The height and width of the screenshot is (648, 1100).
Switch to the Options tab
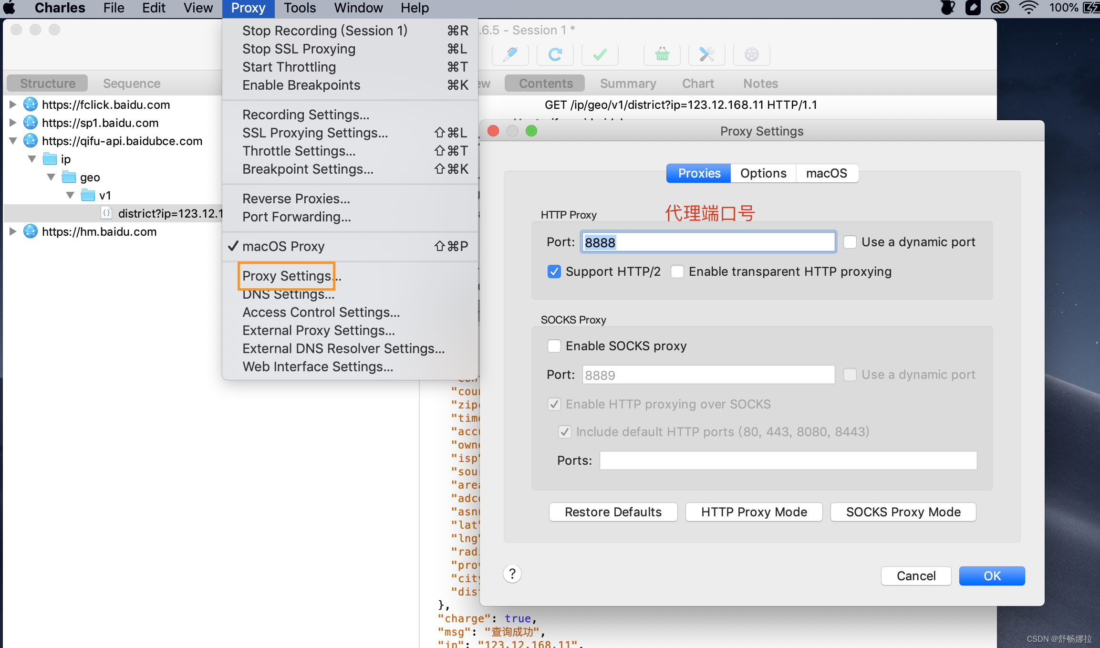763,173
